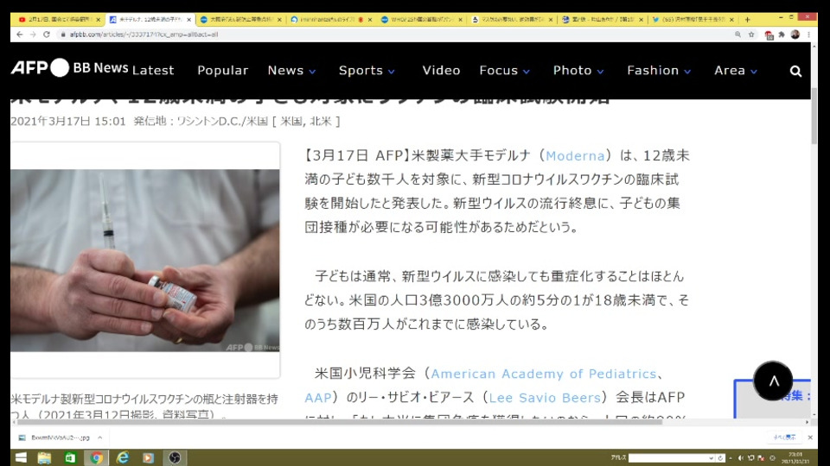Viewport: 830px width, 466px height.
Task: Click the taskbar clock showing date
Action: [x=795, y=458]
